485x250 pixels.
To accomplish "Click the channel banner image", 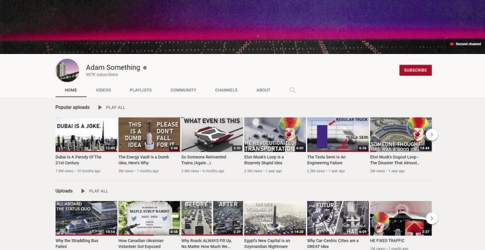I will tap(243, 27).
